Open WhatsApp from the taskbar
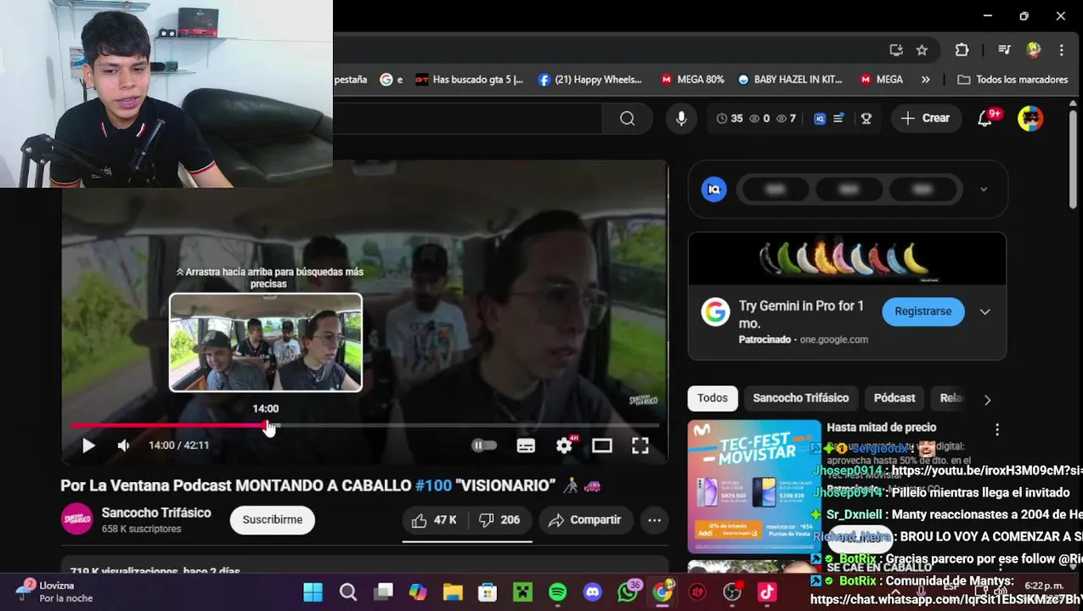Screen dimensions: 1083x611 (x=627, y=592)
